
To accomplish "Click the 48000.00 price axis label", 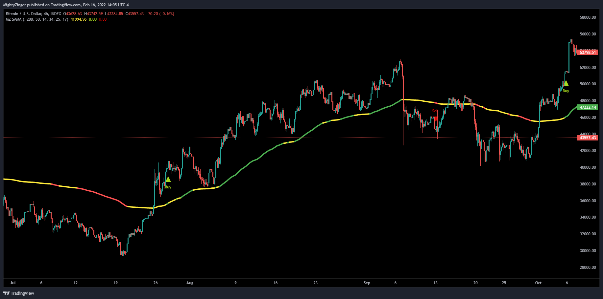I will [x=588, y=101].
